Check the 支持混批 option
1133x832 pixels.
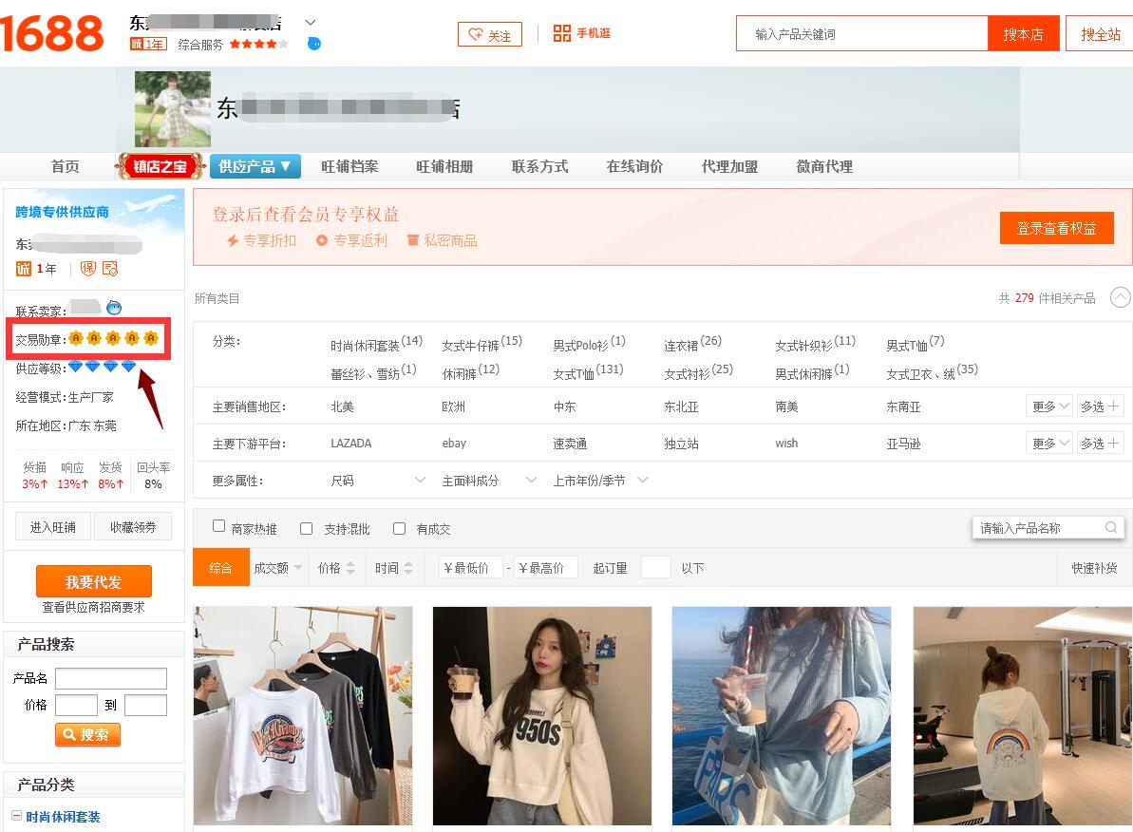pos(306,528)
